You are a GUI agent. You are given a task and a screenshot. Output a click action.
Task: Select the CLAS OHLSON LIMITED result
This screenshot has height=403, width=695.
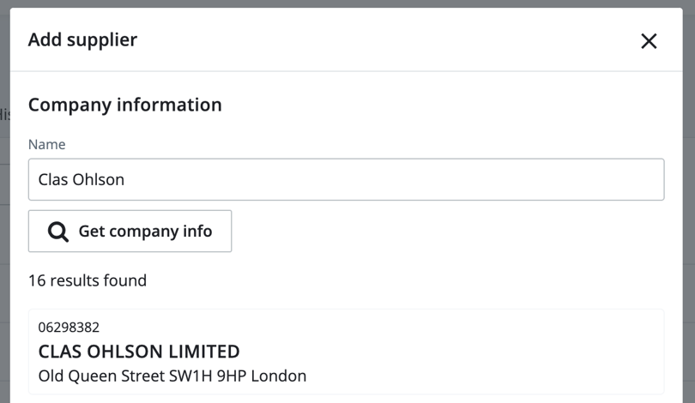tap(139, 352)
